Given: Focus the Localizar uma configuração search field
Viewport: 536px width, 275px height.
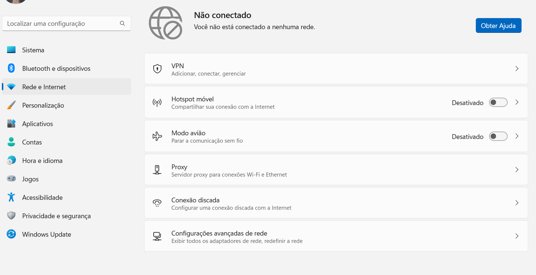Looking at the screenshot, I should coord(66,23).
